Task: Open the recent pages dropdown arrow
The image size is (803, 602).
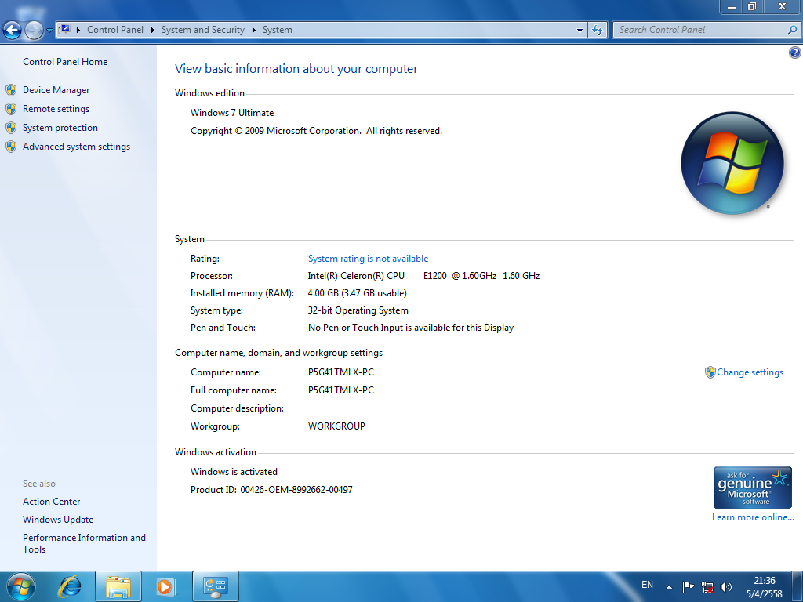Action: click(x=49, y=31)
